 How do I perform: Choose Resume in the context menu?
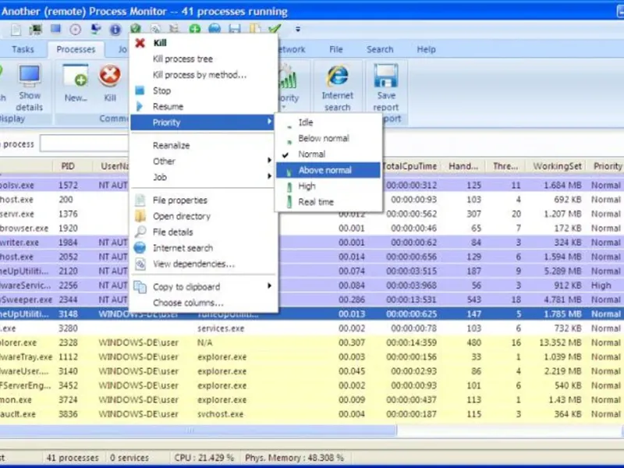pyautogui.click(x=203, y=107)
